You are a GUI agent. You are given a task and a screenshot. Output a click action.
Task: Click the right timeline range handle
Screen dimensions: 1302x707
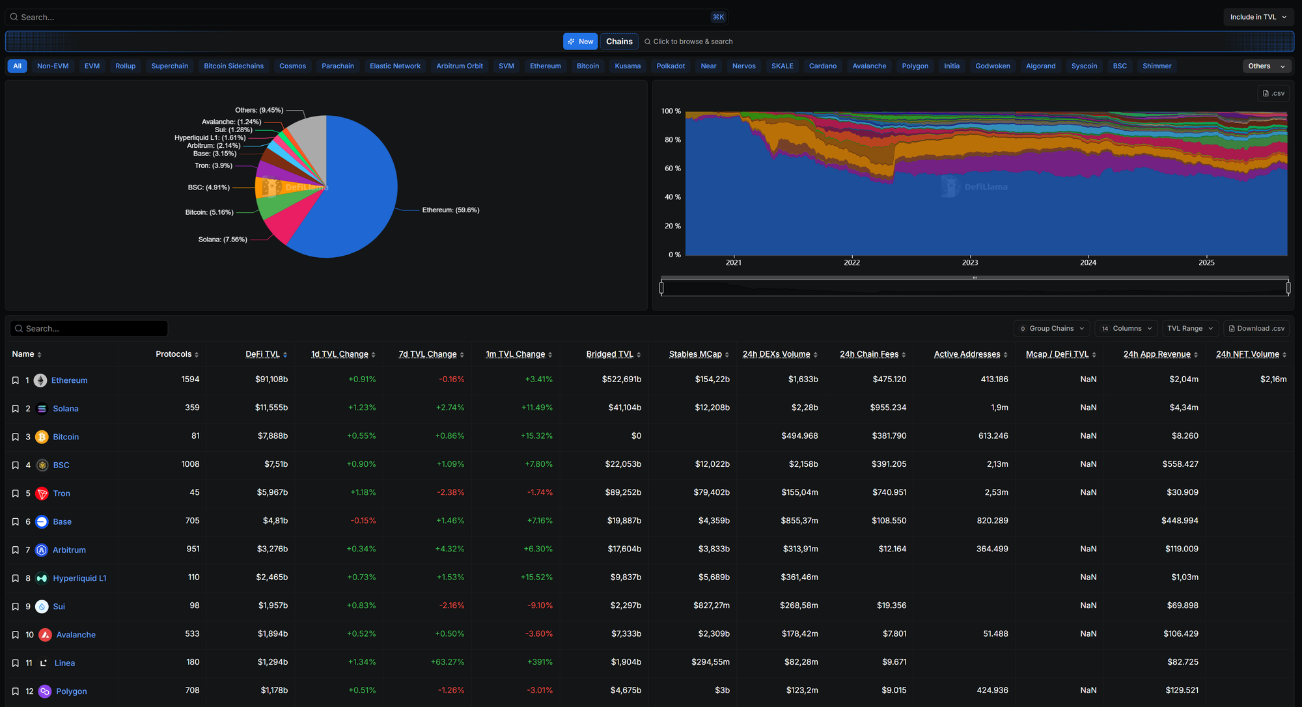[1288, 287]
